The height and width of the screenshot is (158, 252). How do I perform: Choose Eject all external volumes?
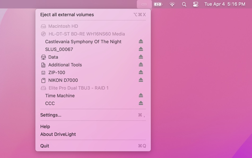pos(93,15)
